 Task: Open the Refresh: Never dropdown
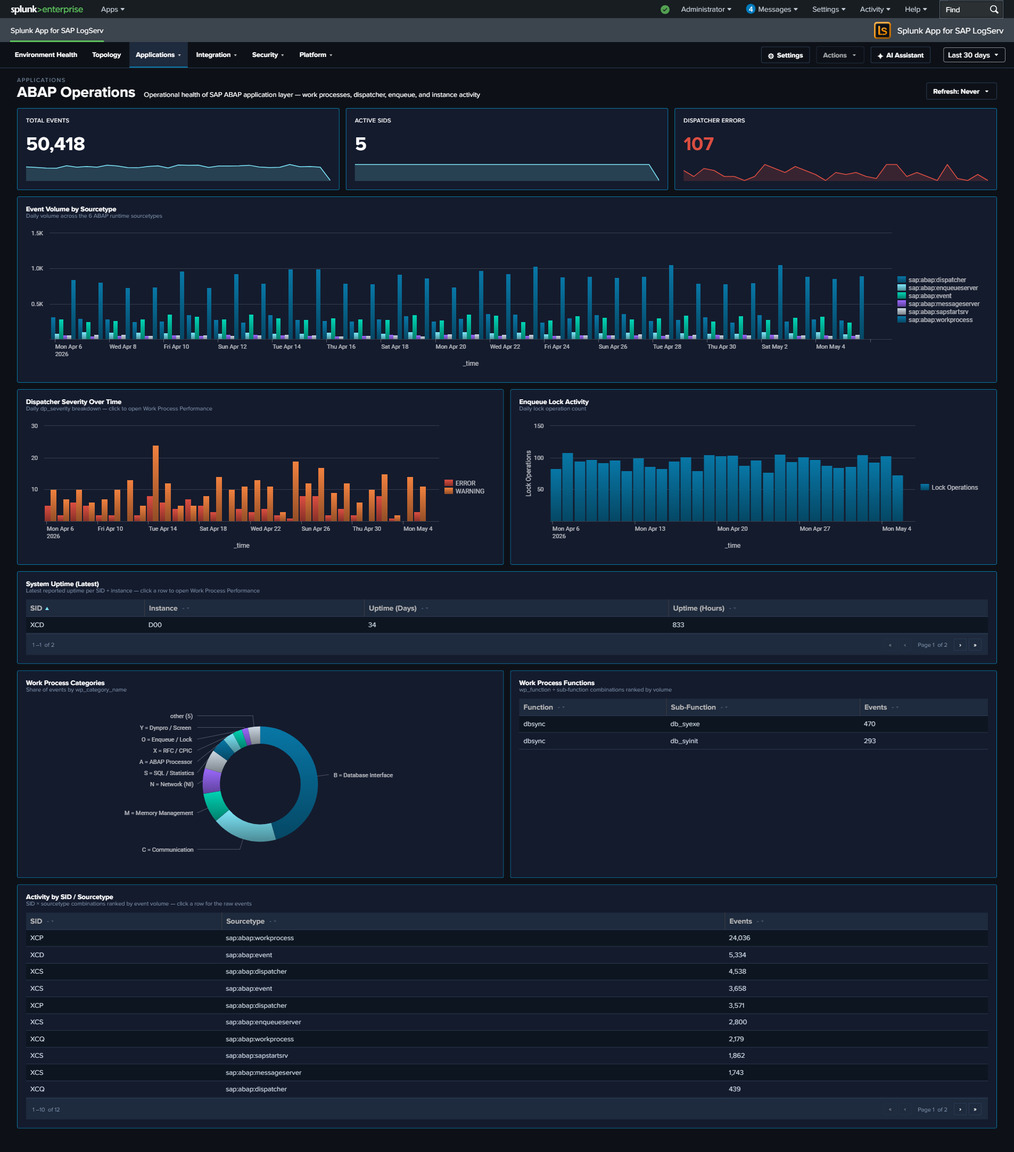point(961,92)
